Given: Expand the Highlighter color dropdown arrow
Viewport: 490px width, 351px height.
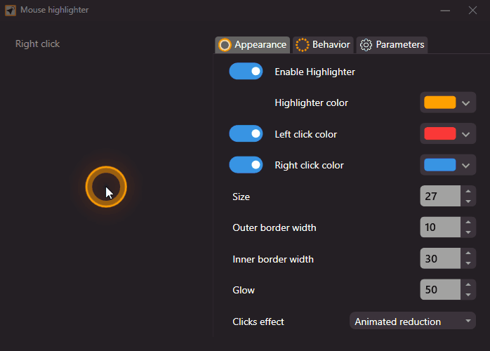Looking at the screenshot, I should (466, 103).
